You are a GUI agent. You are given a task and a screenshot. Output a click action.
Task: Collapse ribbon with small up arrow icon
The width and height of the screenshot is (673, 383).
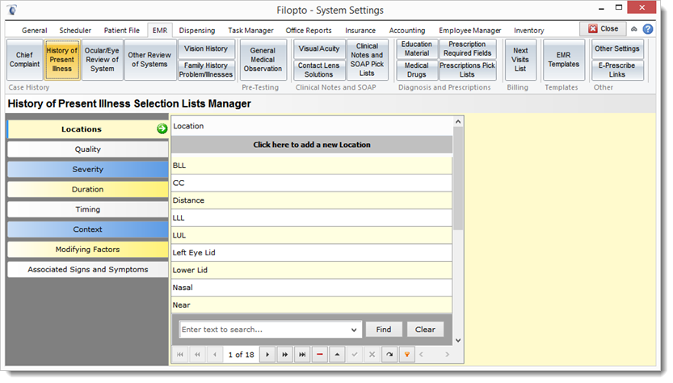coord(634,29)
